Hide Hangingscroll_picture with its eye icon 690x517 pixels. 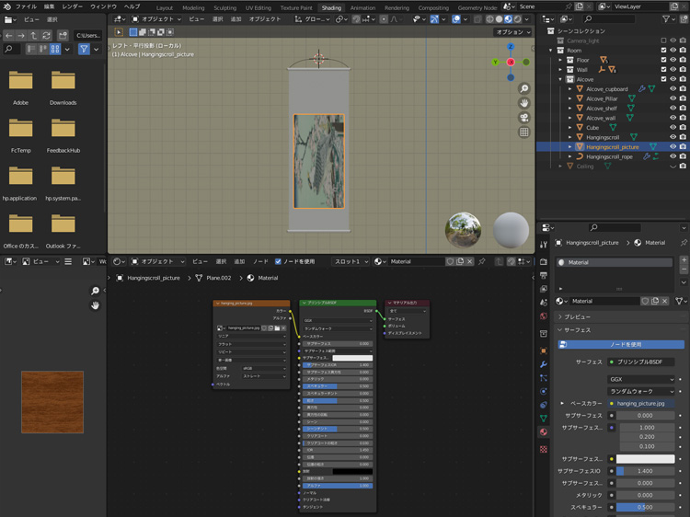coord(673,146)
